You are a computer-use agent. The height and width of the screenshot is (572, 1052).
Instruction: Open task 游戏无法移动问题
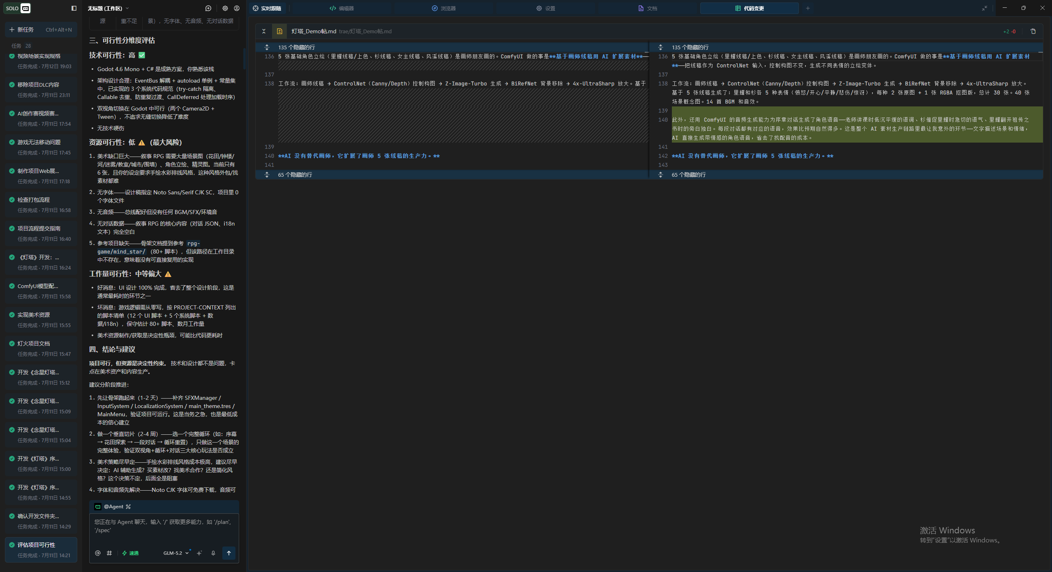[41, 147]
